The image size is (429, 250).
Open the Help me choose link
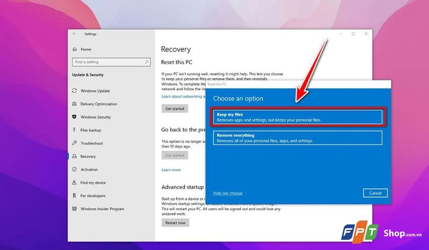227,193
